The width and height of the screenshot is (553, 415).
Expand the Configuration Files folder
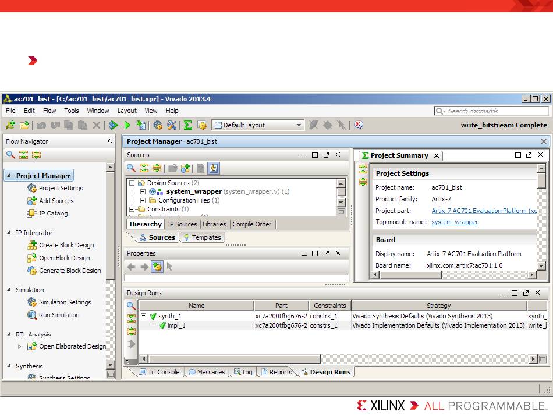click(x=143, y=200)
